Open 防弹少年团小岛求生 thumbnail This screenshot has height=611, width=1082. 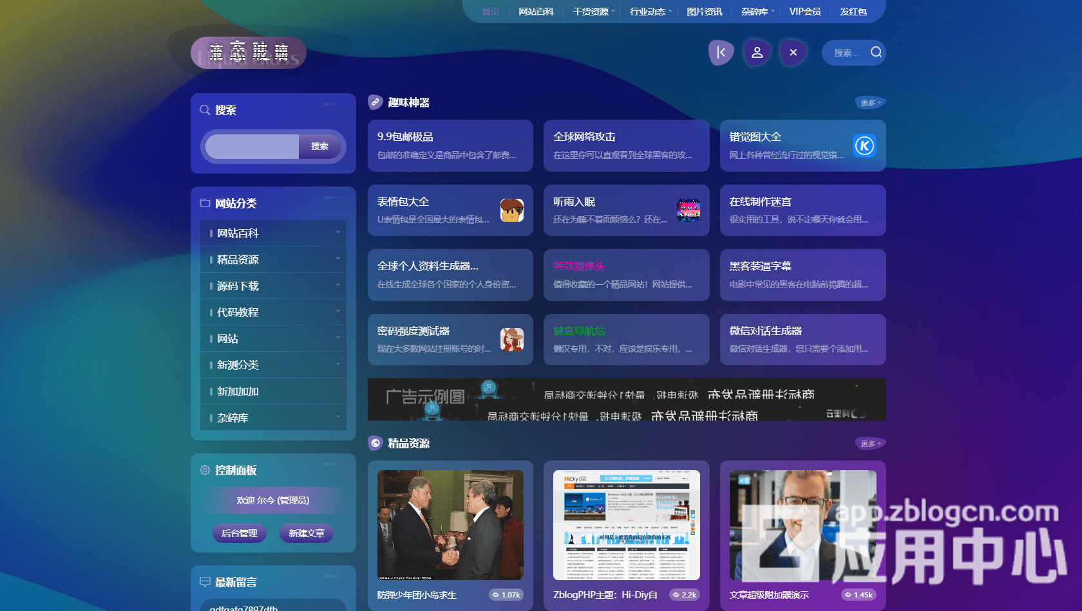(x=450, y=525)
